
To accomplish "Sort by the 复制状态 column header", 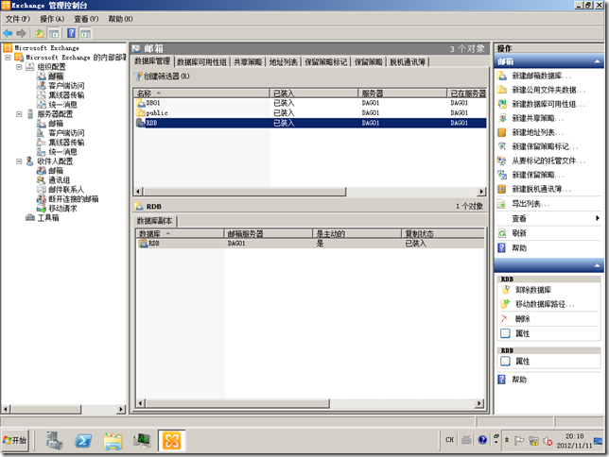I will click(x=443, y=233).
